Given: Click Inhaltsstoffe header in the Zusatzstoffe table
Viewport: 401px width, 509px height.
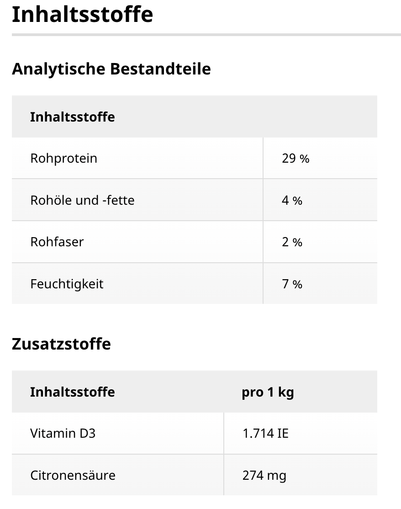Looking at the screenshot, I should click(x=73, y=392).
